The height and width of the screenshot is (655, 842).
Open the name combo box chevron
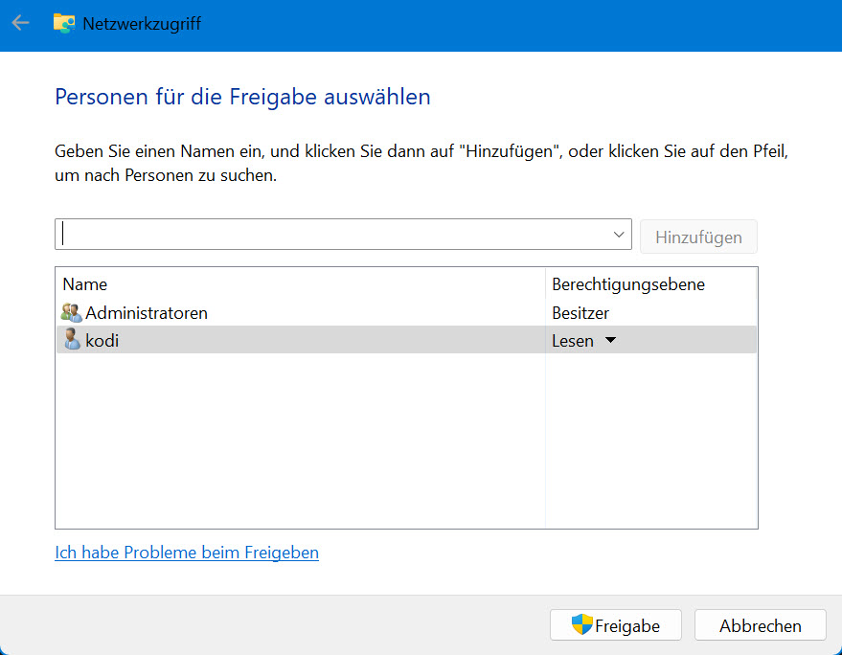(x=619, y=235)
